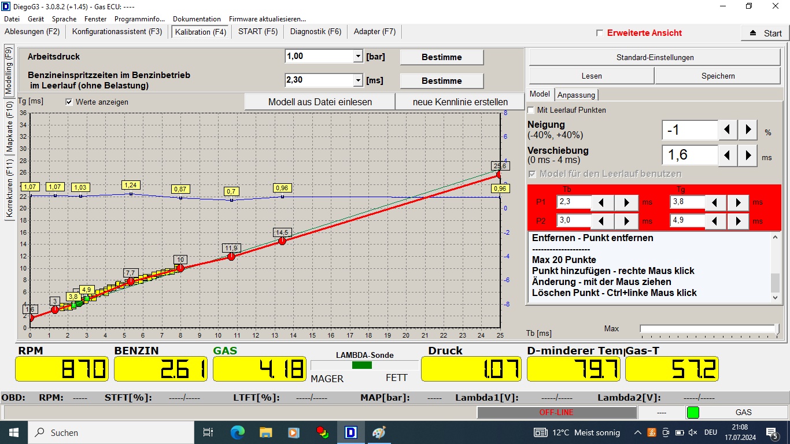Open the media player taskbar icon
Screen dimensions: 790x444
coord(294,432)
